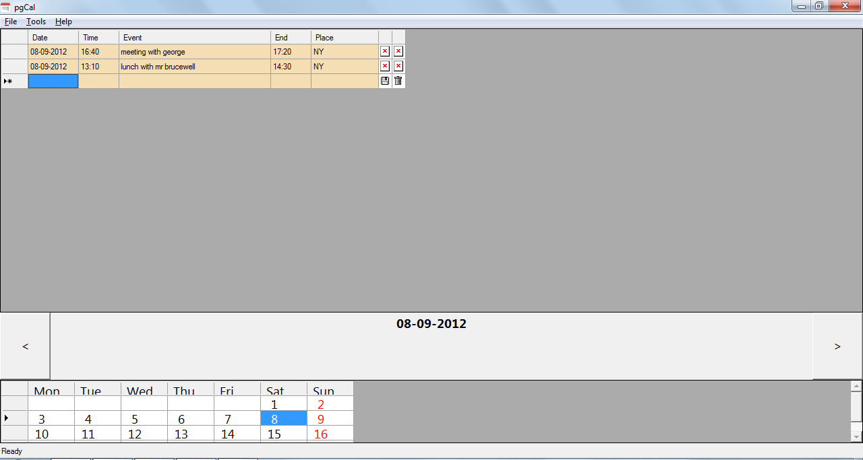
Task: Click the Ready status bar text
Action: click(x=12, y=451)
